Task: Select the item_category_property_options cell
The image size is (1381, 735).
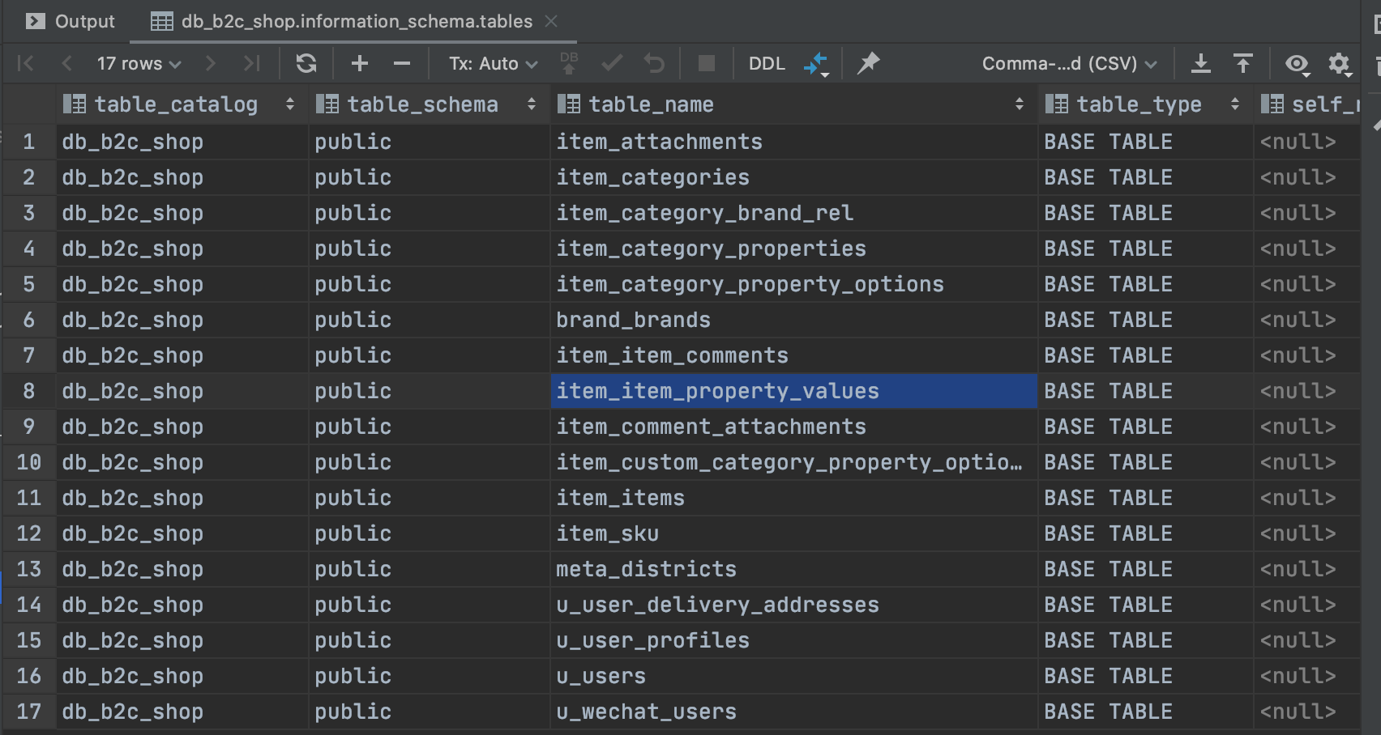Action: [x=794, y=284]
